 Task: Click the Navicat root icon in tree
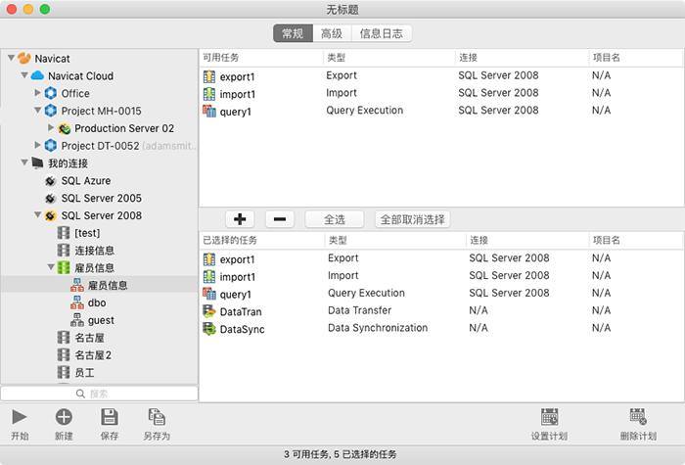24,58
